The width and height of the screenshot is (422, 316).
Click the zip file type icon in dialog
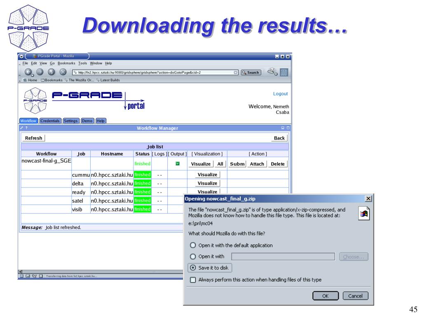coord(364,214)
